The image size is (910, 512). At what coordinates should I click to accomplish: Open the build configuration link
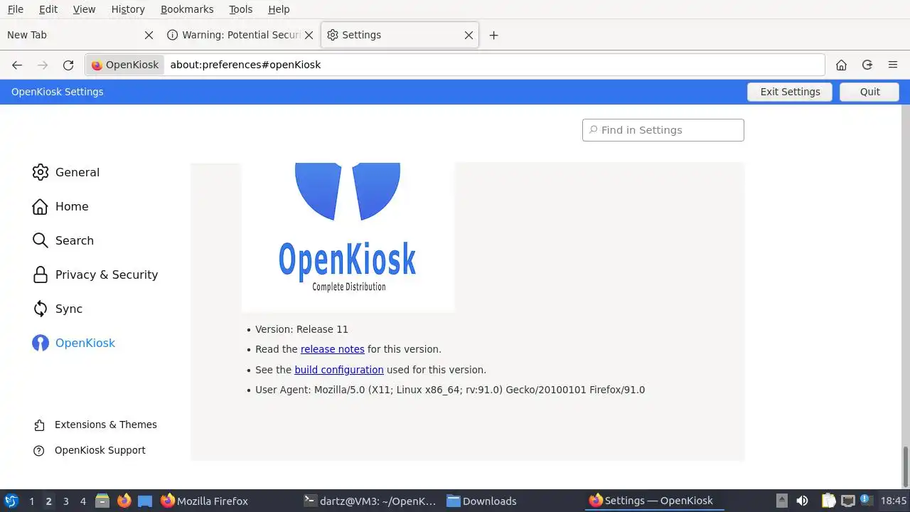(339, 370)
